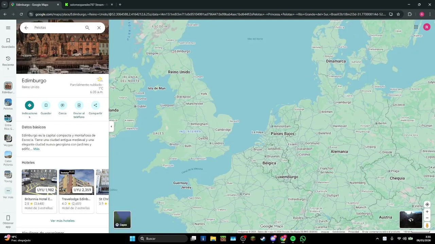Center the map on your location
This screenshot has width=435, height=244.
(427, 204)
